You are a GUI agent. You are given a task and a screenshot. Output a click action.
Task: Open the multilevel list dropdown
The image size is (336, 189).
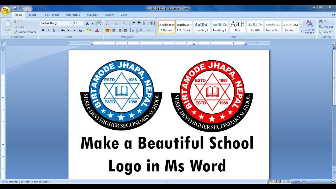[126, 23]
